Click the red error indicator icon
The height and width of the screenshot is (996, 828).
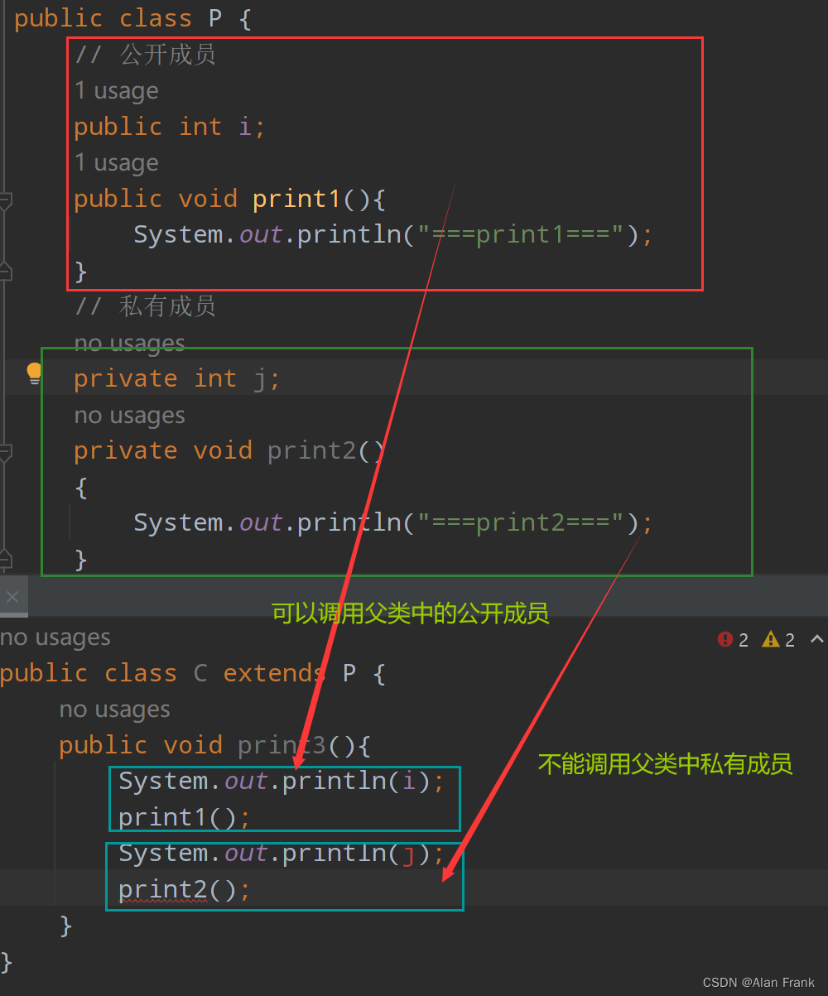pos(725,639)
